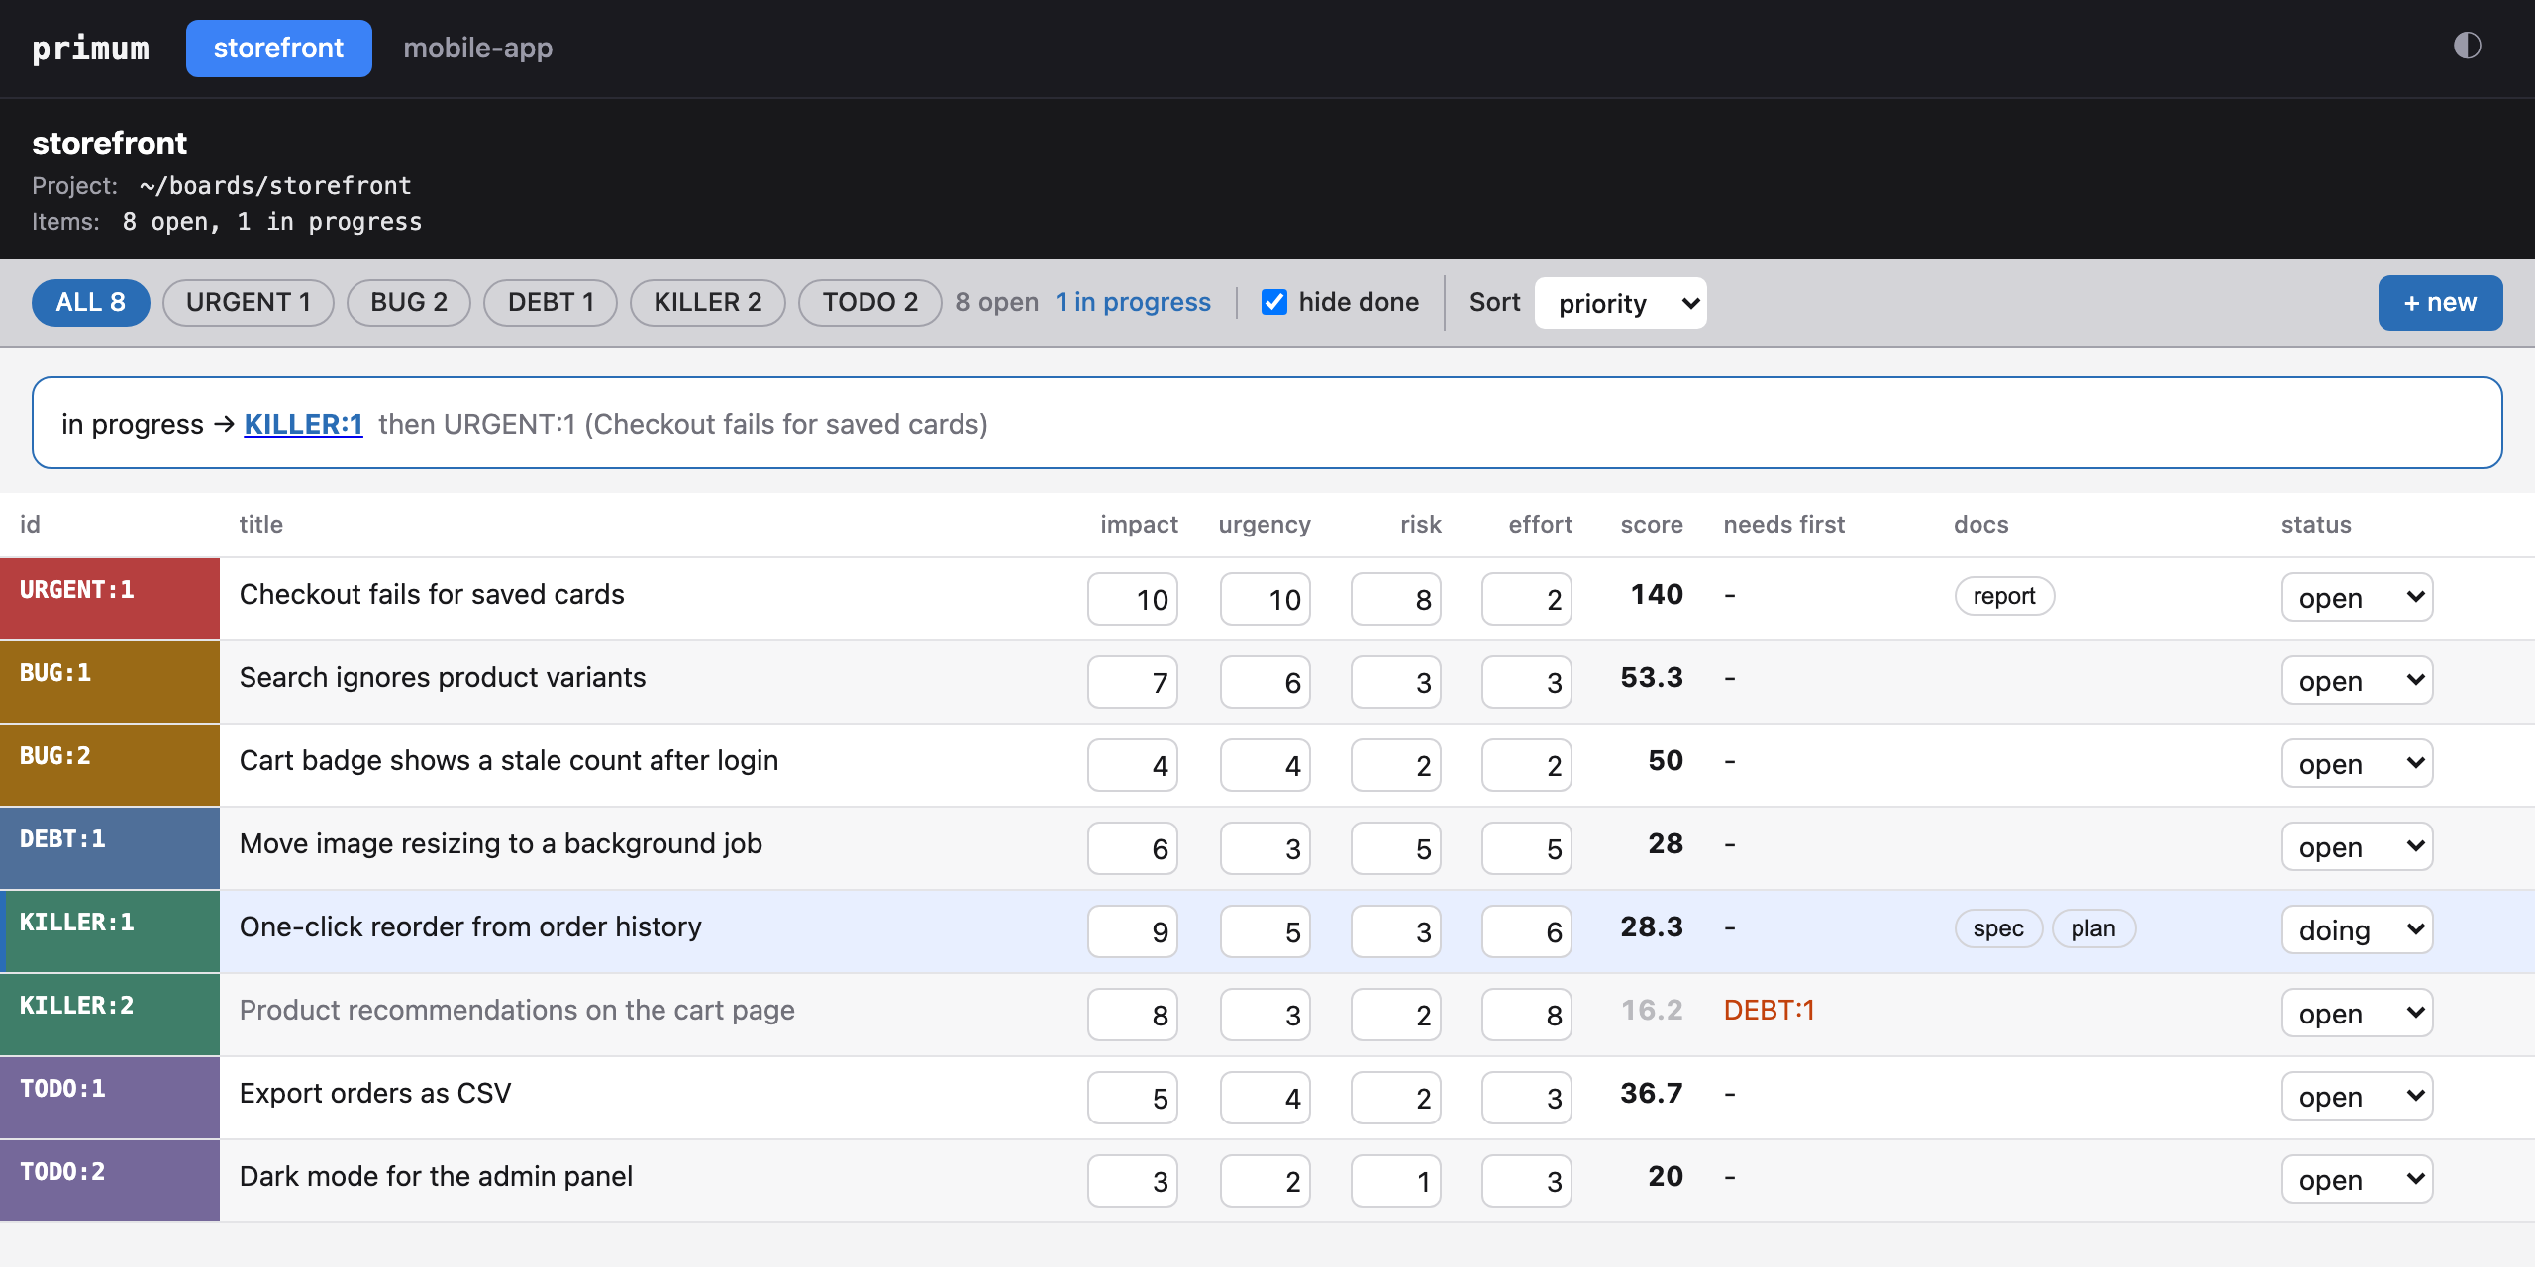Switch to the mobile-app tab
The image size is (2535, 1267).
(478, 48)
